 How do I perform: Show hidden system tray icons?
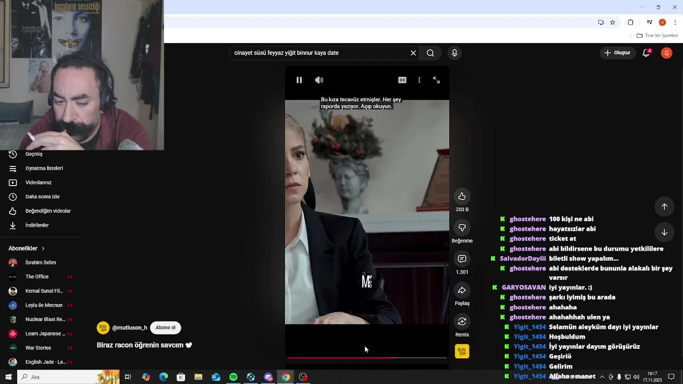click(x=602, y=377)
